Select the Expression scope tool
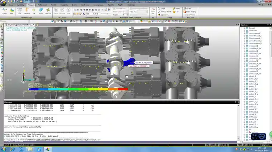Screen dimensions: 272x152 coord(163,15)
